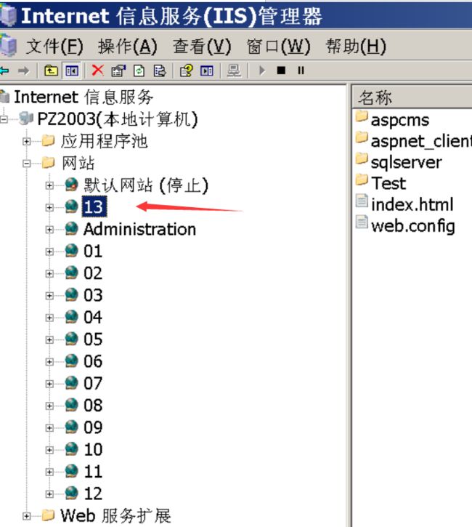The image size is (472, 527).
Task: Select the Web 服务扩展 folder
Action: [115, 515]
